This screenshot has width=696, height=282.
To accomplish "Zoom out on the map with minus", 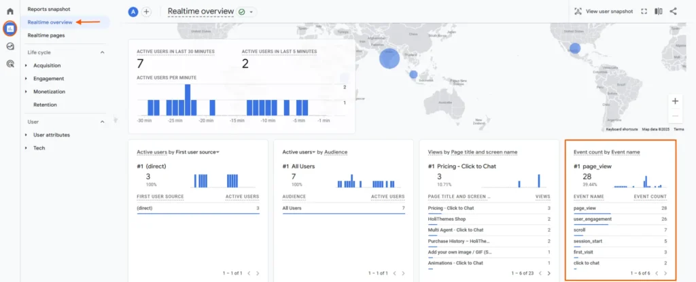I will [x=675, y=116].
